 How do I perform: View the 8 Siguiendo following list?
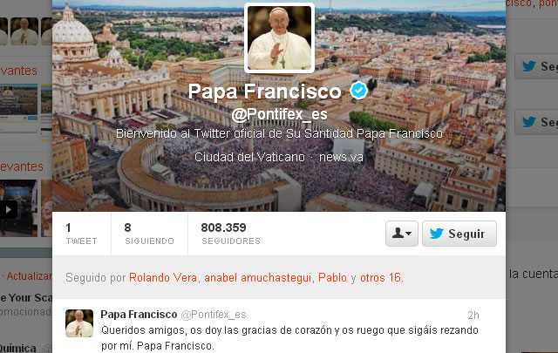click(x=149, y=234)
